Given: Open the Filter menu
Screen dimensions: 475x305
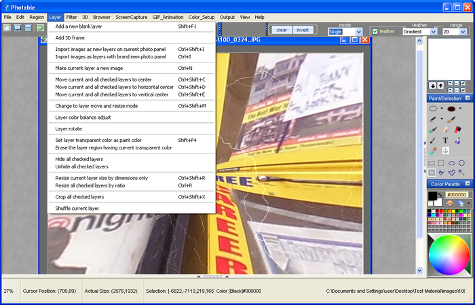Looking at the screenshot, I should coord(71,17).
